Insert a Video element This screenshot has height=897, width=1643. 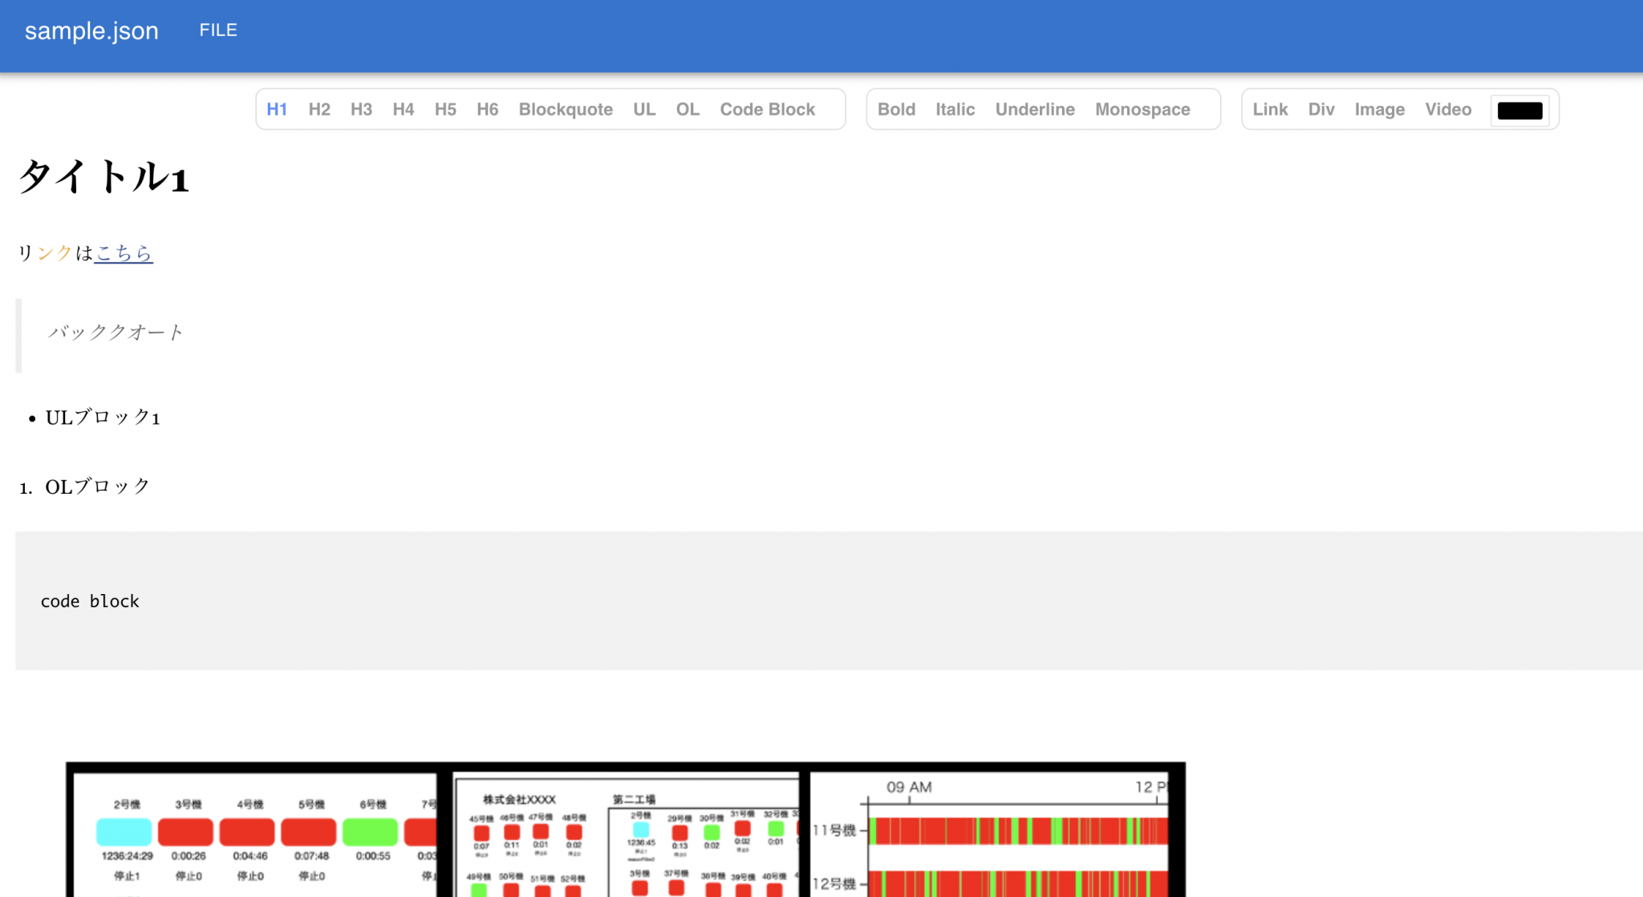(x=1448, y=109)
